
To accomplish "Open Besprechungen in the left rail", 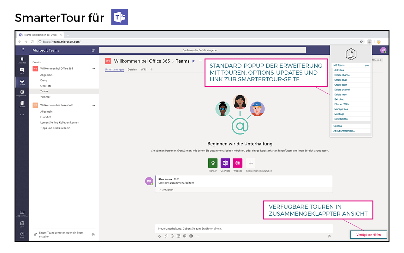I will [22, 93].
